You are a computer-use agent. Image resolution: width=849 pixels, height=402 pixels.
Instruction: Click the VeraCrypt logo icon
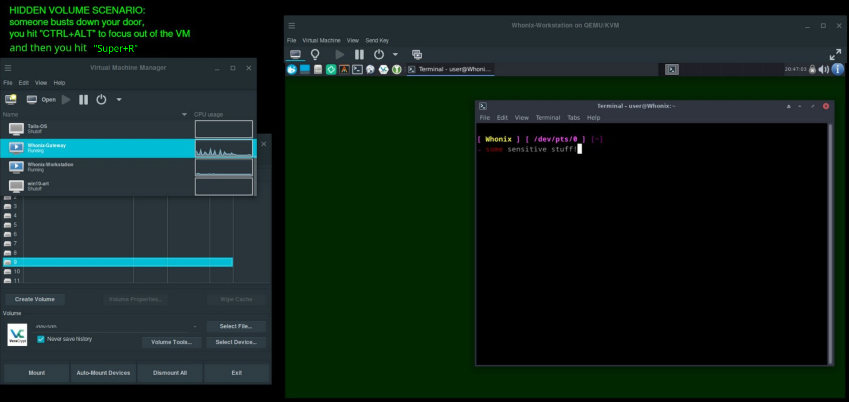click(17, 335)
